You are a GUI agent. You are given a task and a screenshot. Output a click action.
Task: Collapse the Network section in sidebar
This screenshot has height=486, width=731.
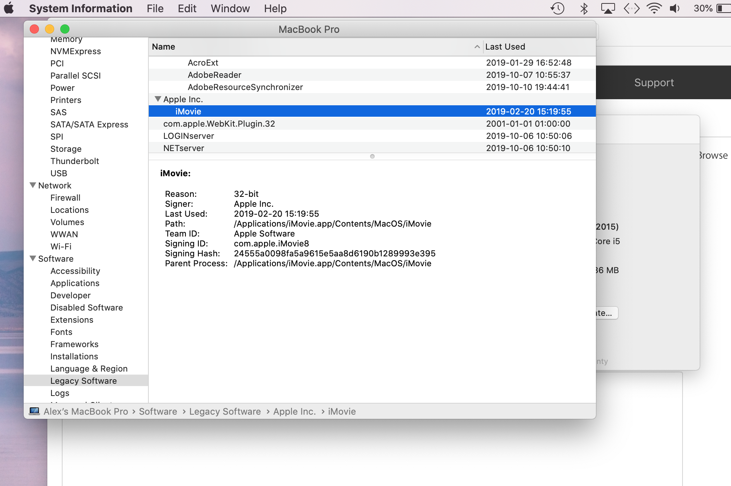(33, 185)
